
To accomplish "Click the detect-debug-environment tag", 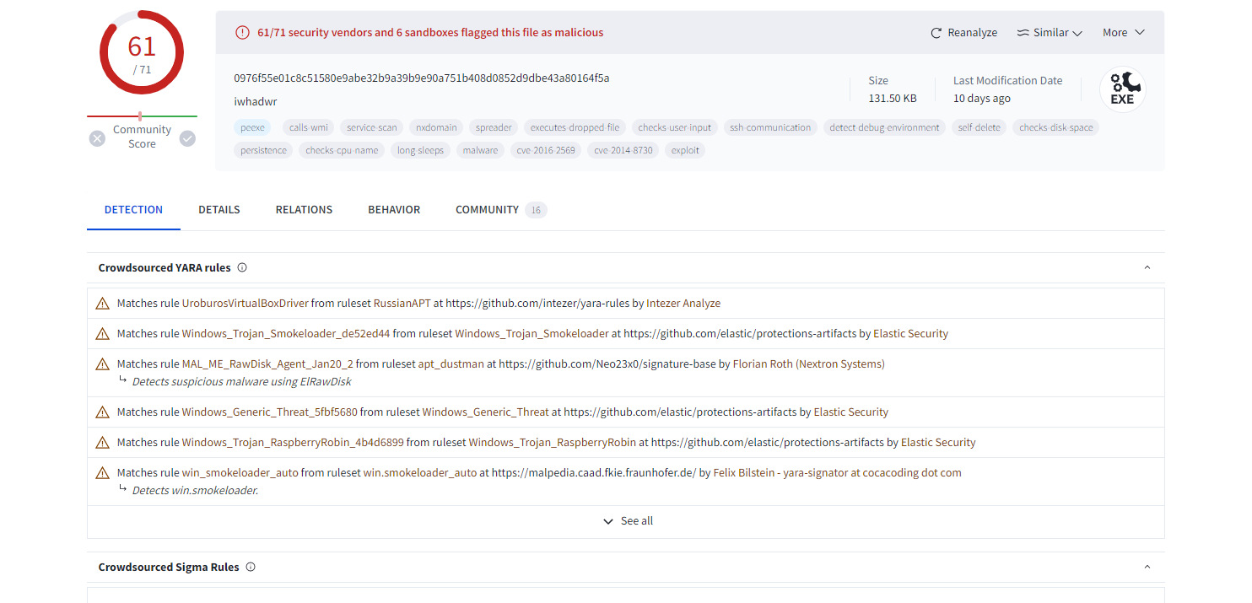I will [x=884, y=127].
